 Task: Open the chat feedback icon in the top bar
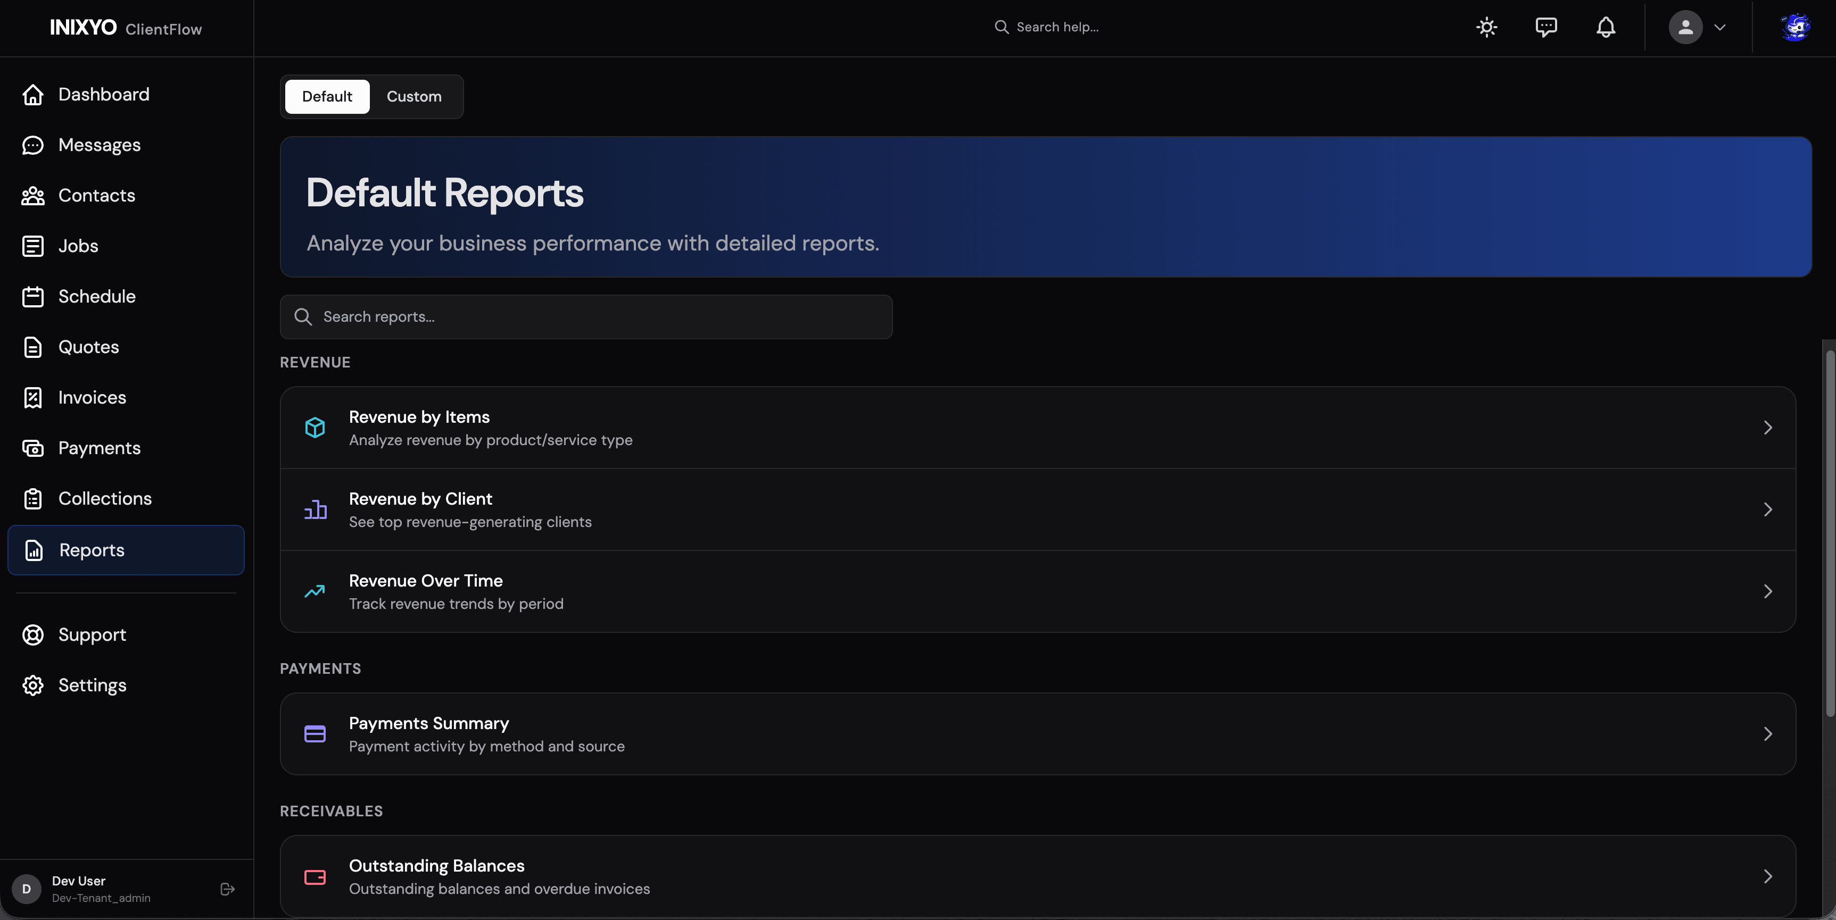pyautogui.click(x=1546, y=27)
